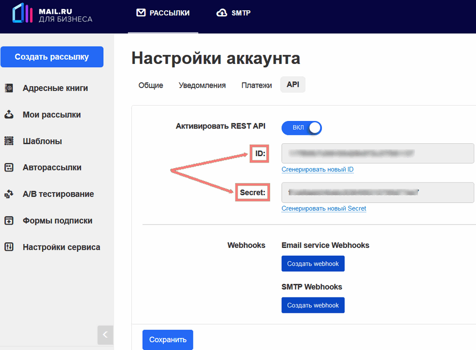The image size is (476, 350).
Task: Select the Формы подписки sidebar icon
Action: click(x=9, y=220)
